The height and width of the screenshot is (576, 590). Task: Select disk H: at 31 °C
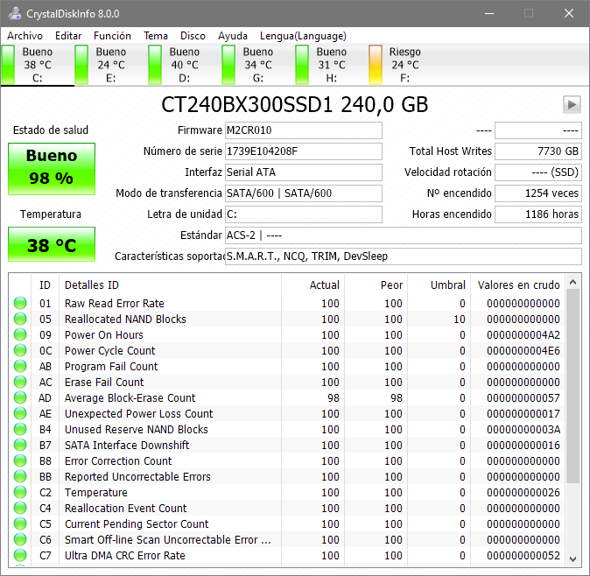coord(331,65)
